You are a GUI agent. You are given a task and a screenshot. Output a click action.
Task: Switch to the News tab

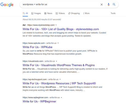click(48, 13)
